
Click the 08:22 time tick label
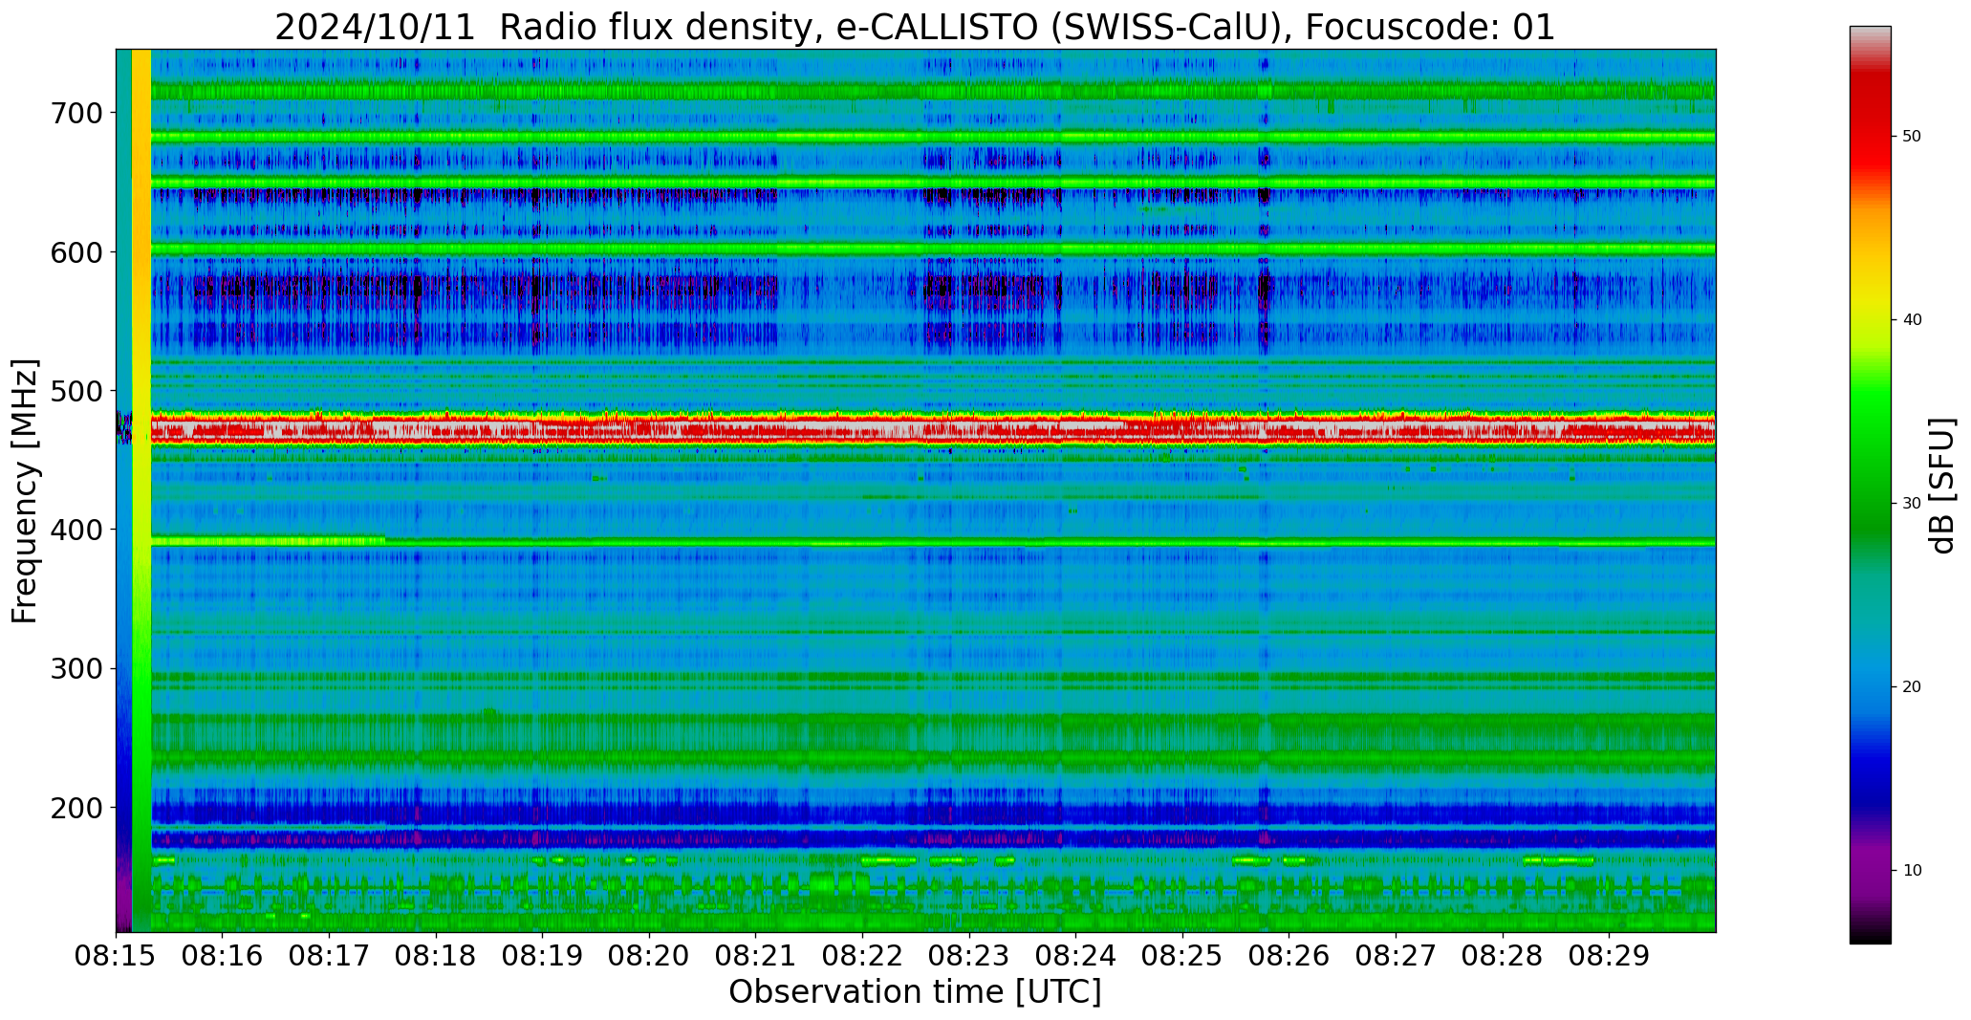(862, 955)
